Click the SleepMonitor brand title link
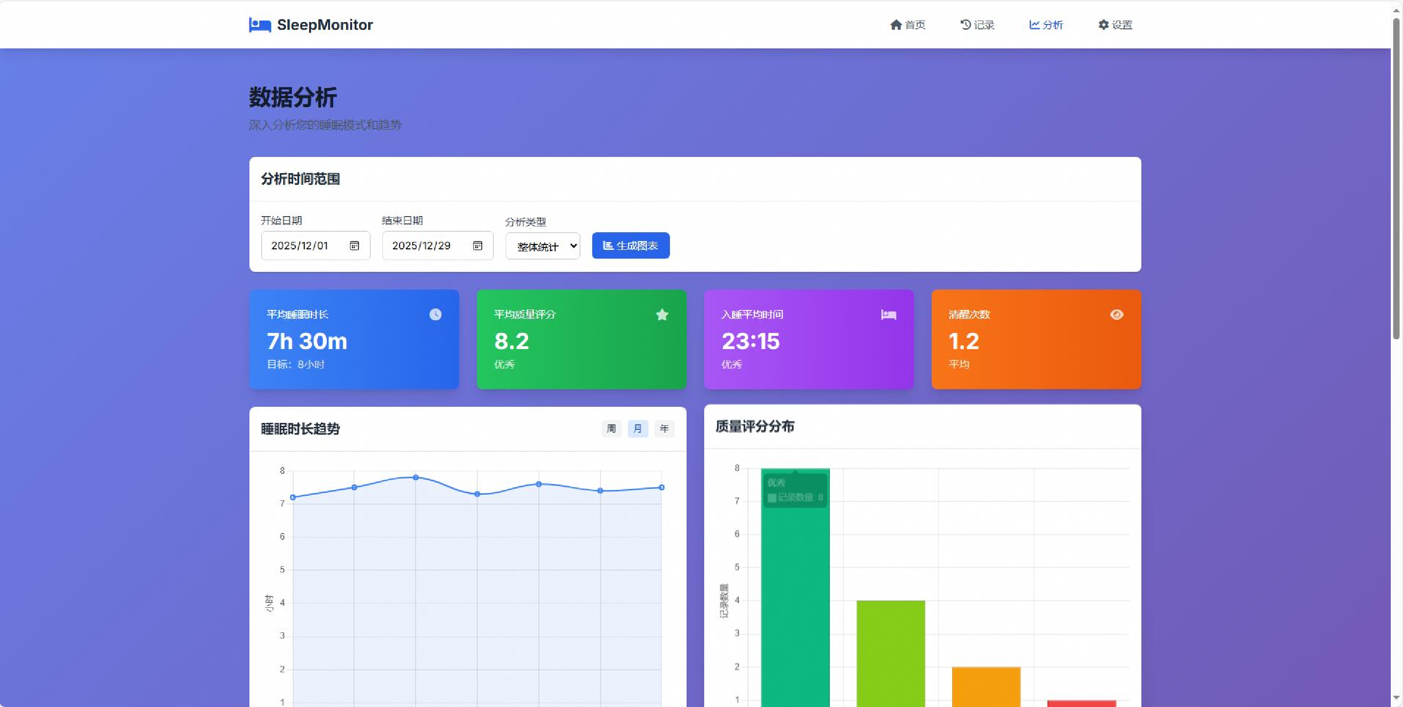 click(x=325, y=25)
